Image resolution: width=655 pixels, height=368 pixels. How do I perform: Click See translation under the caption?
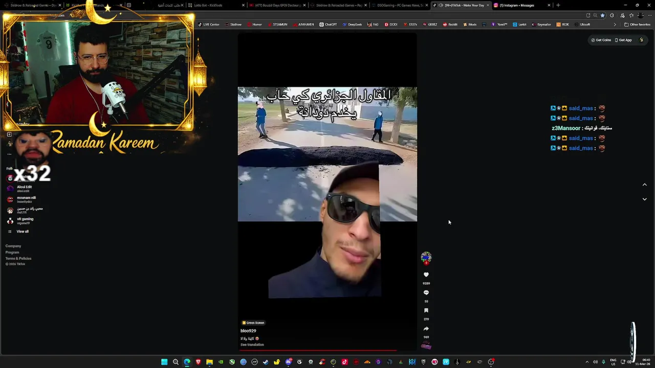click(252, 344)
